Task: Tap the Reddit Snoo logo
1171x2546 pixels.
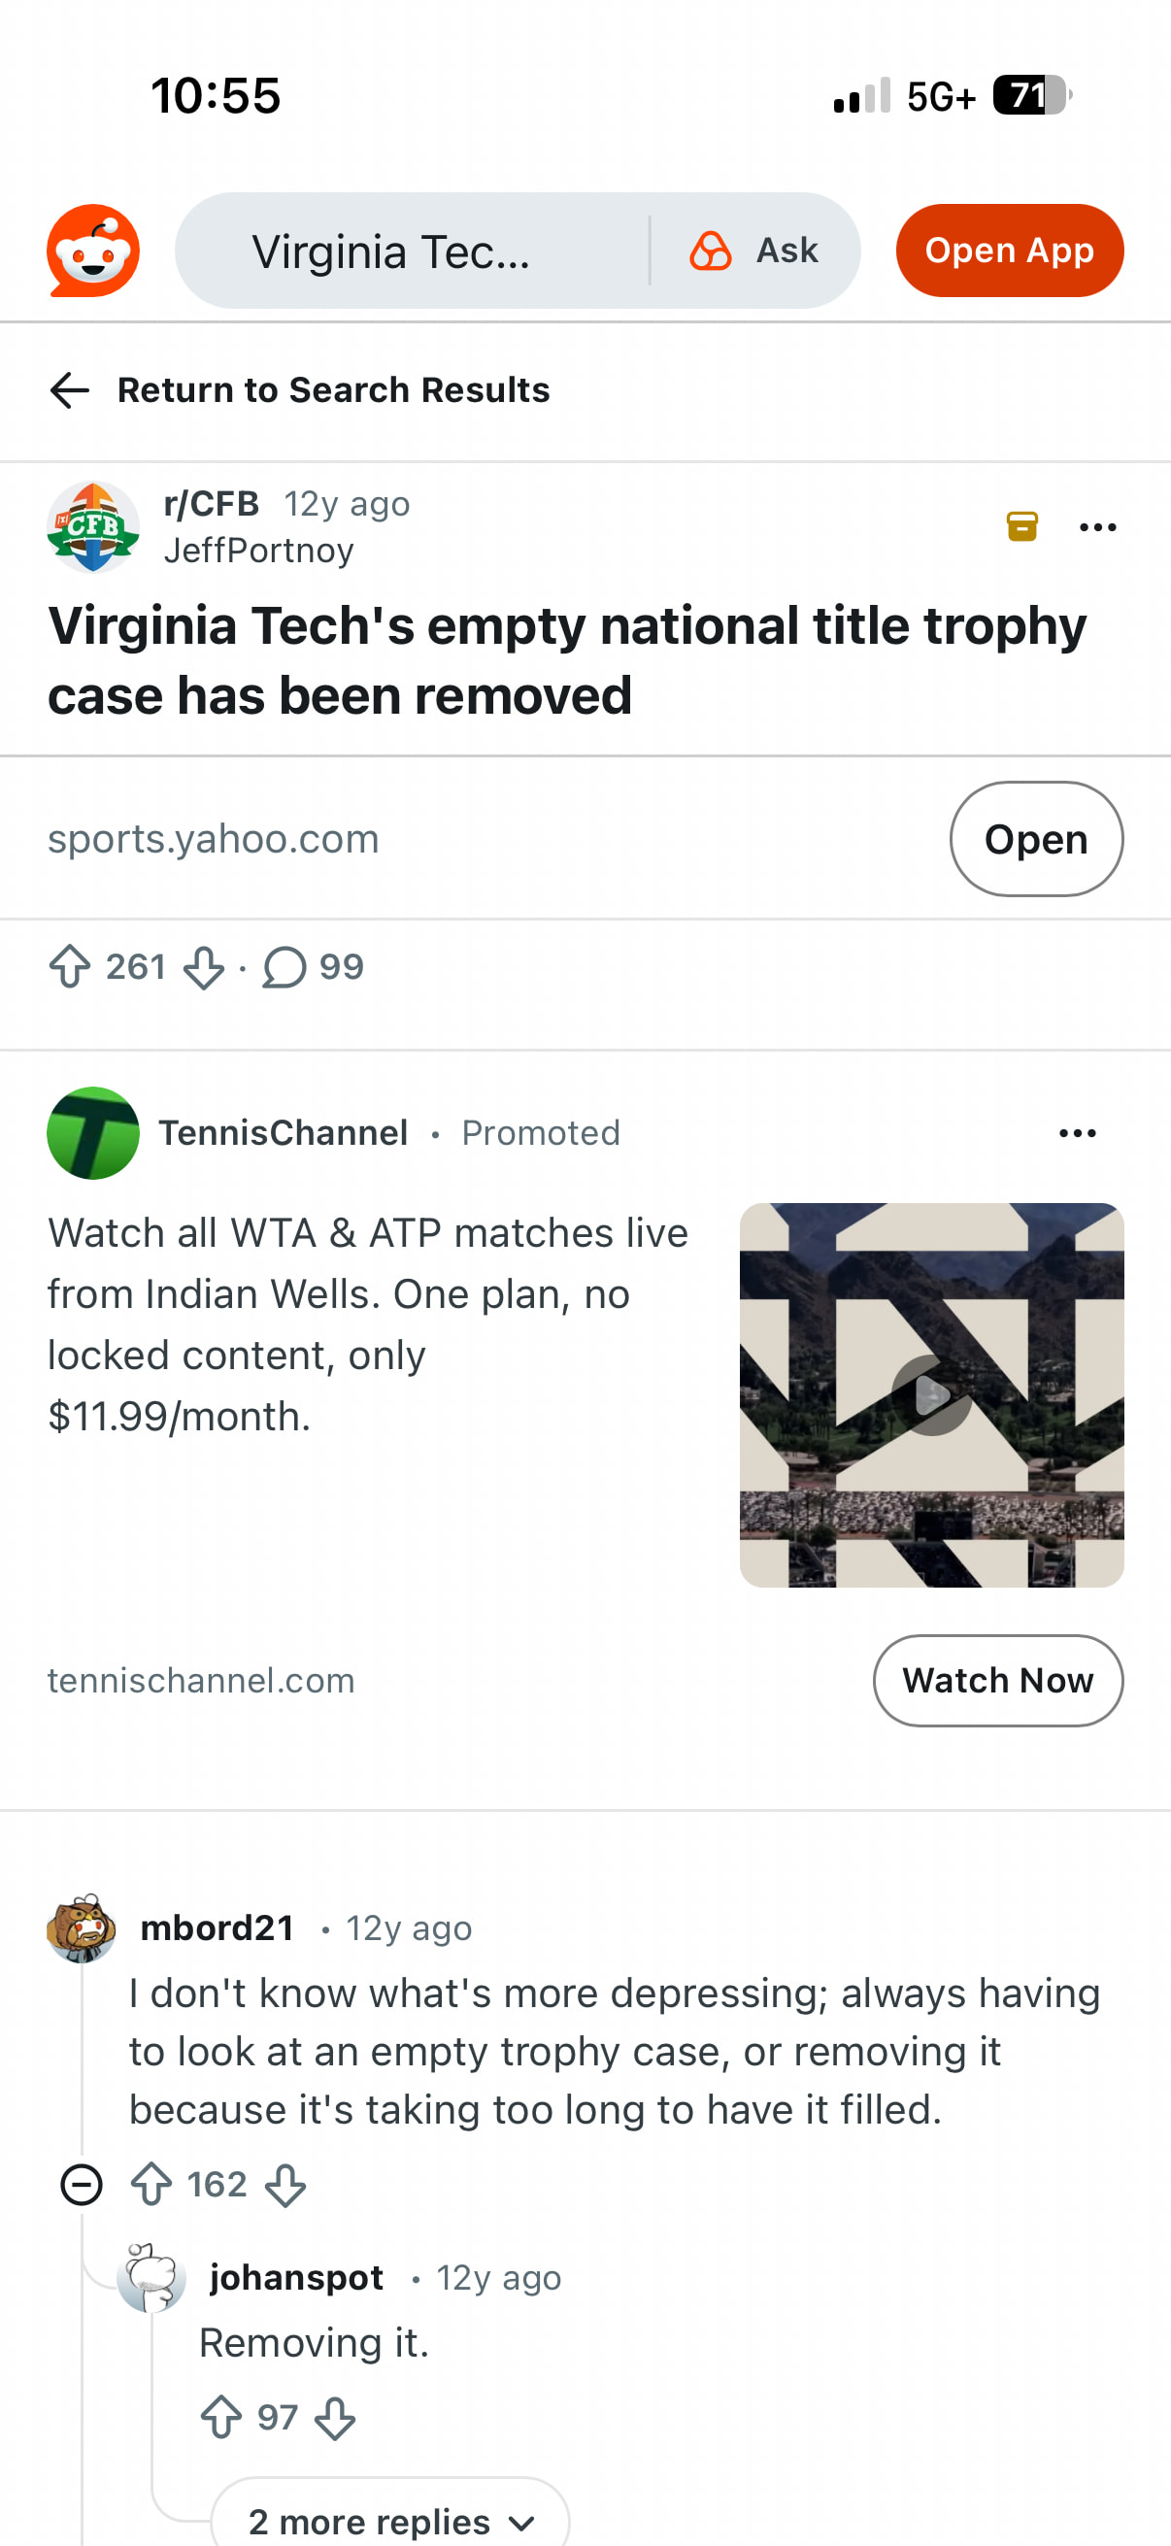Action: [93, 251]
